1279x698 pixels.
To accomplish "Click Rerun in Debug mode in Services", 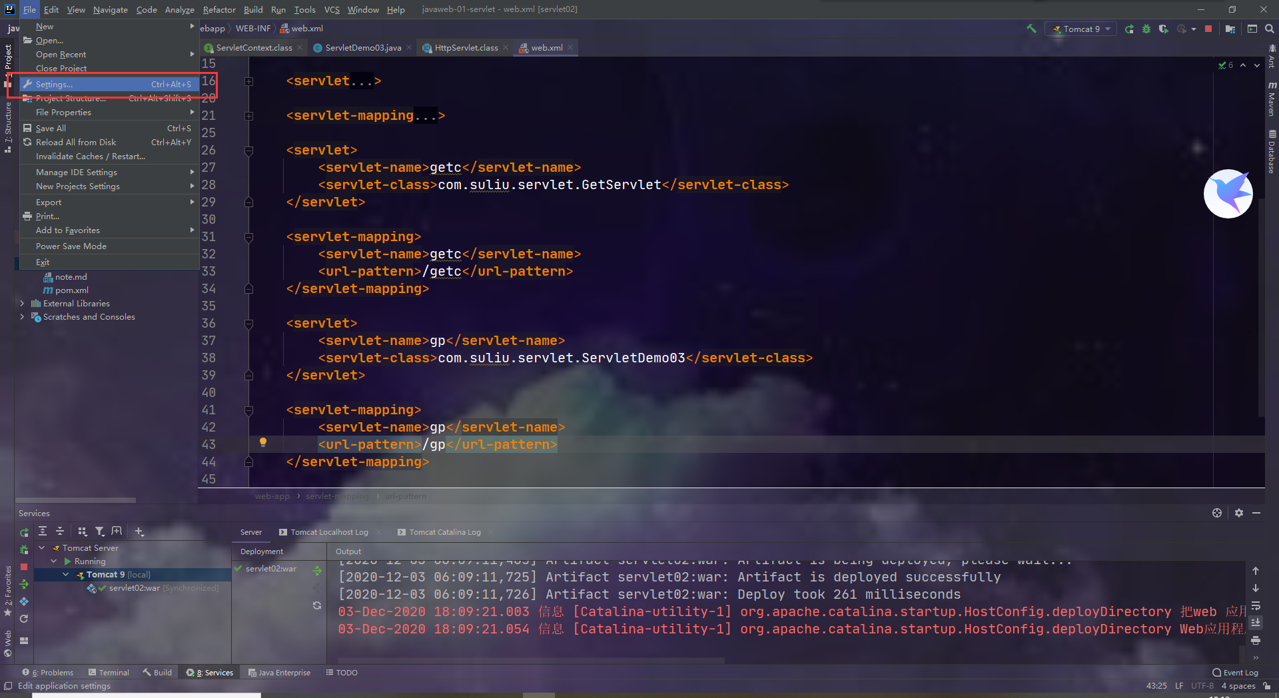I will (24, 549).
